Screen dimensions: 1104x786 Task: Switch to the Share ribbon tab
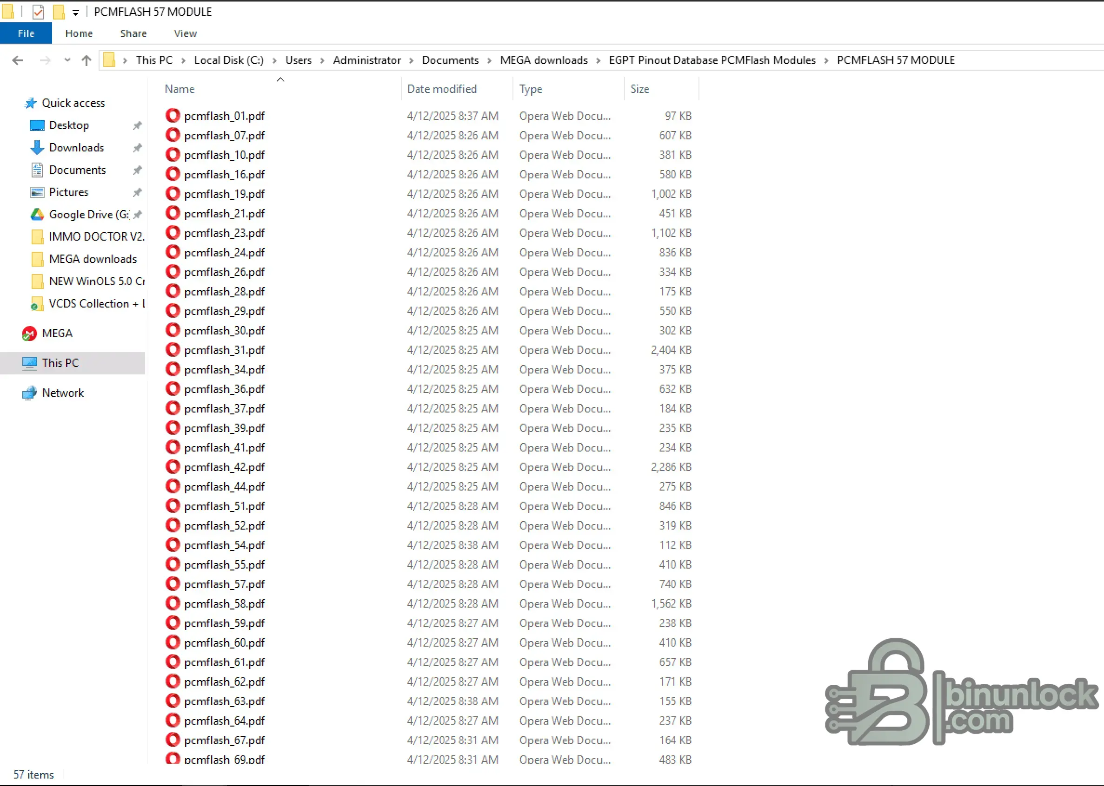pyautogui.click(x=133, y=33)
